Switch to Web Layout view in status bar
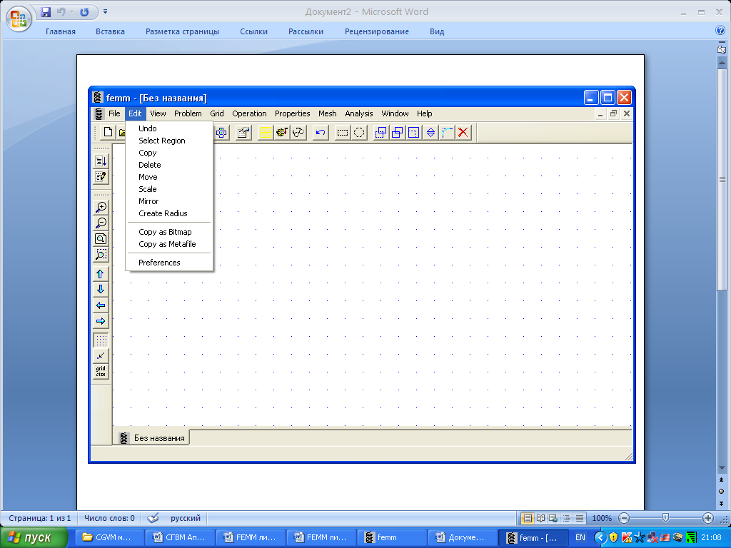This screenshot has width=731, height=548. 553,518
